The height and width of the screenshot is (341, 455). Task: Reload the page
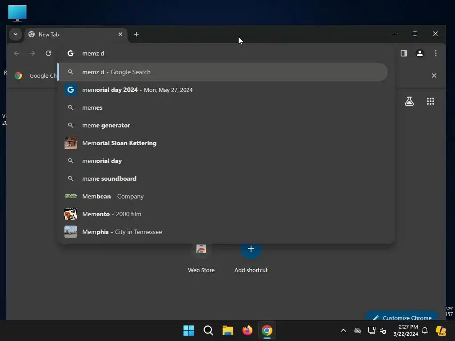tap(48, 53)
